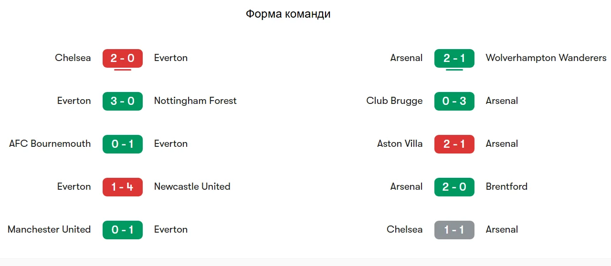611x266 pixels.
Task: Click Chelsea in the Chelsea vs Everton row
Action: [73, 58]
